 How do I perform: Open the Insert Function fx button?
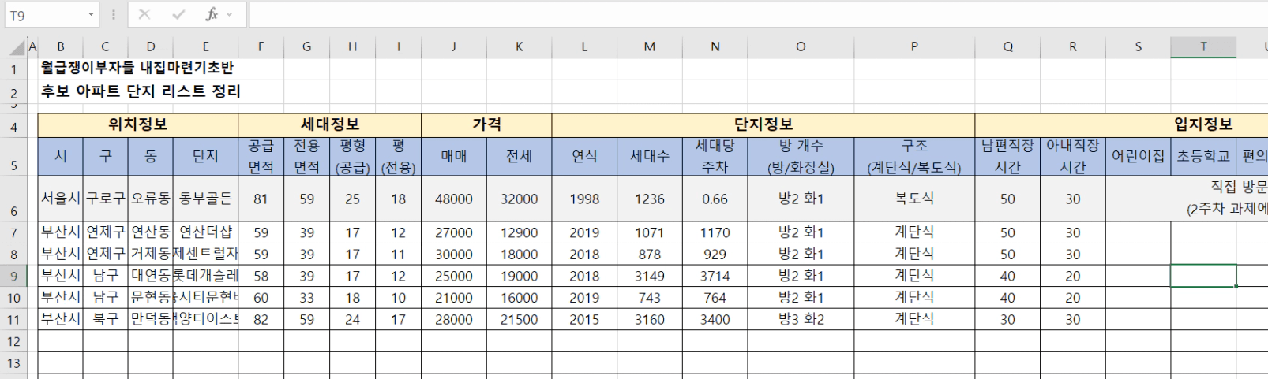[212, 14]
